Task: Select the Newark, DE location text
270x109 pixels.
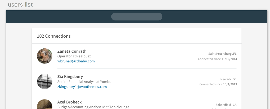Action: (228, 79)
